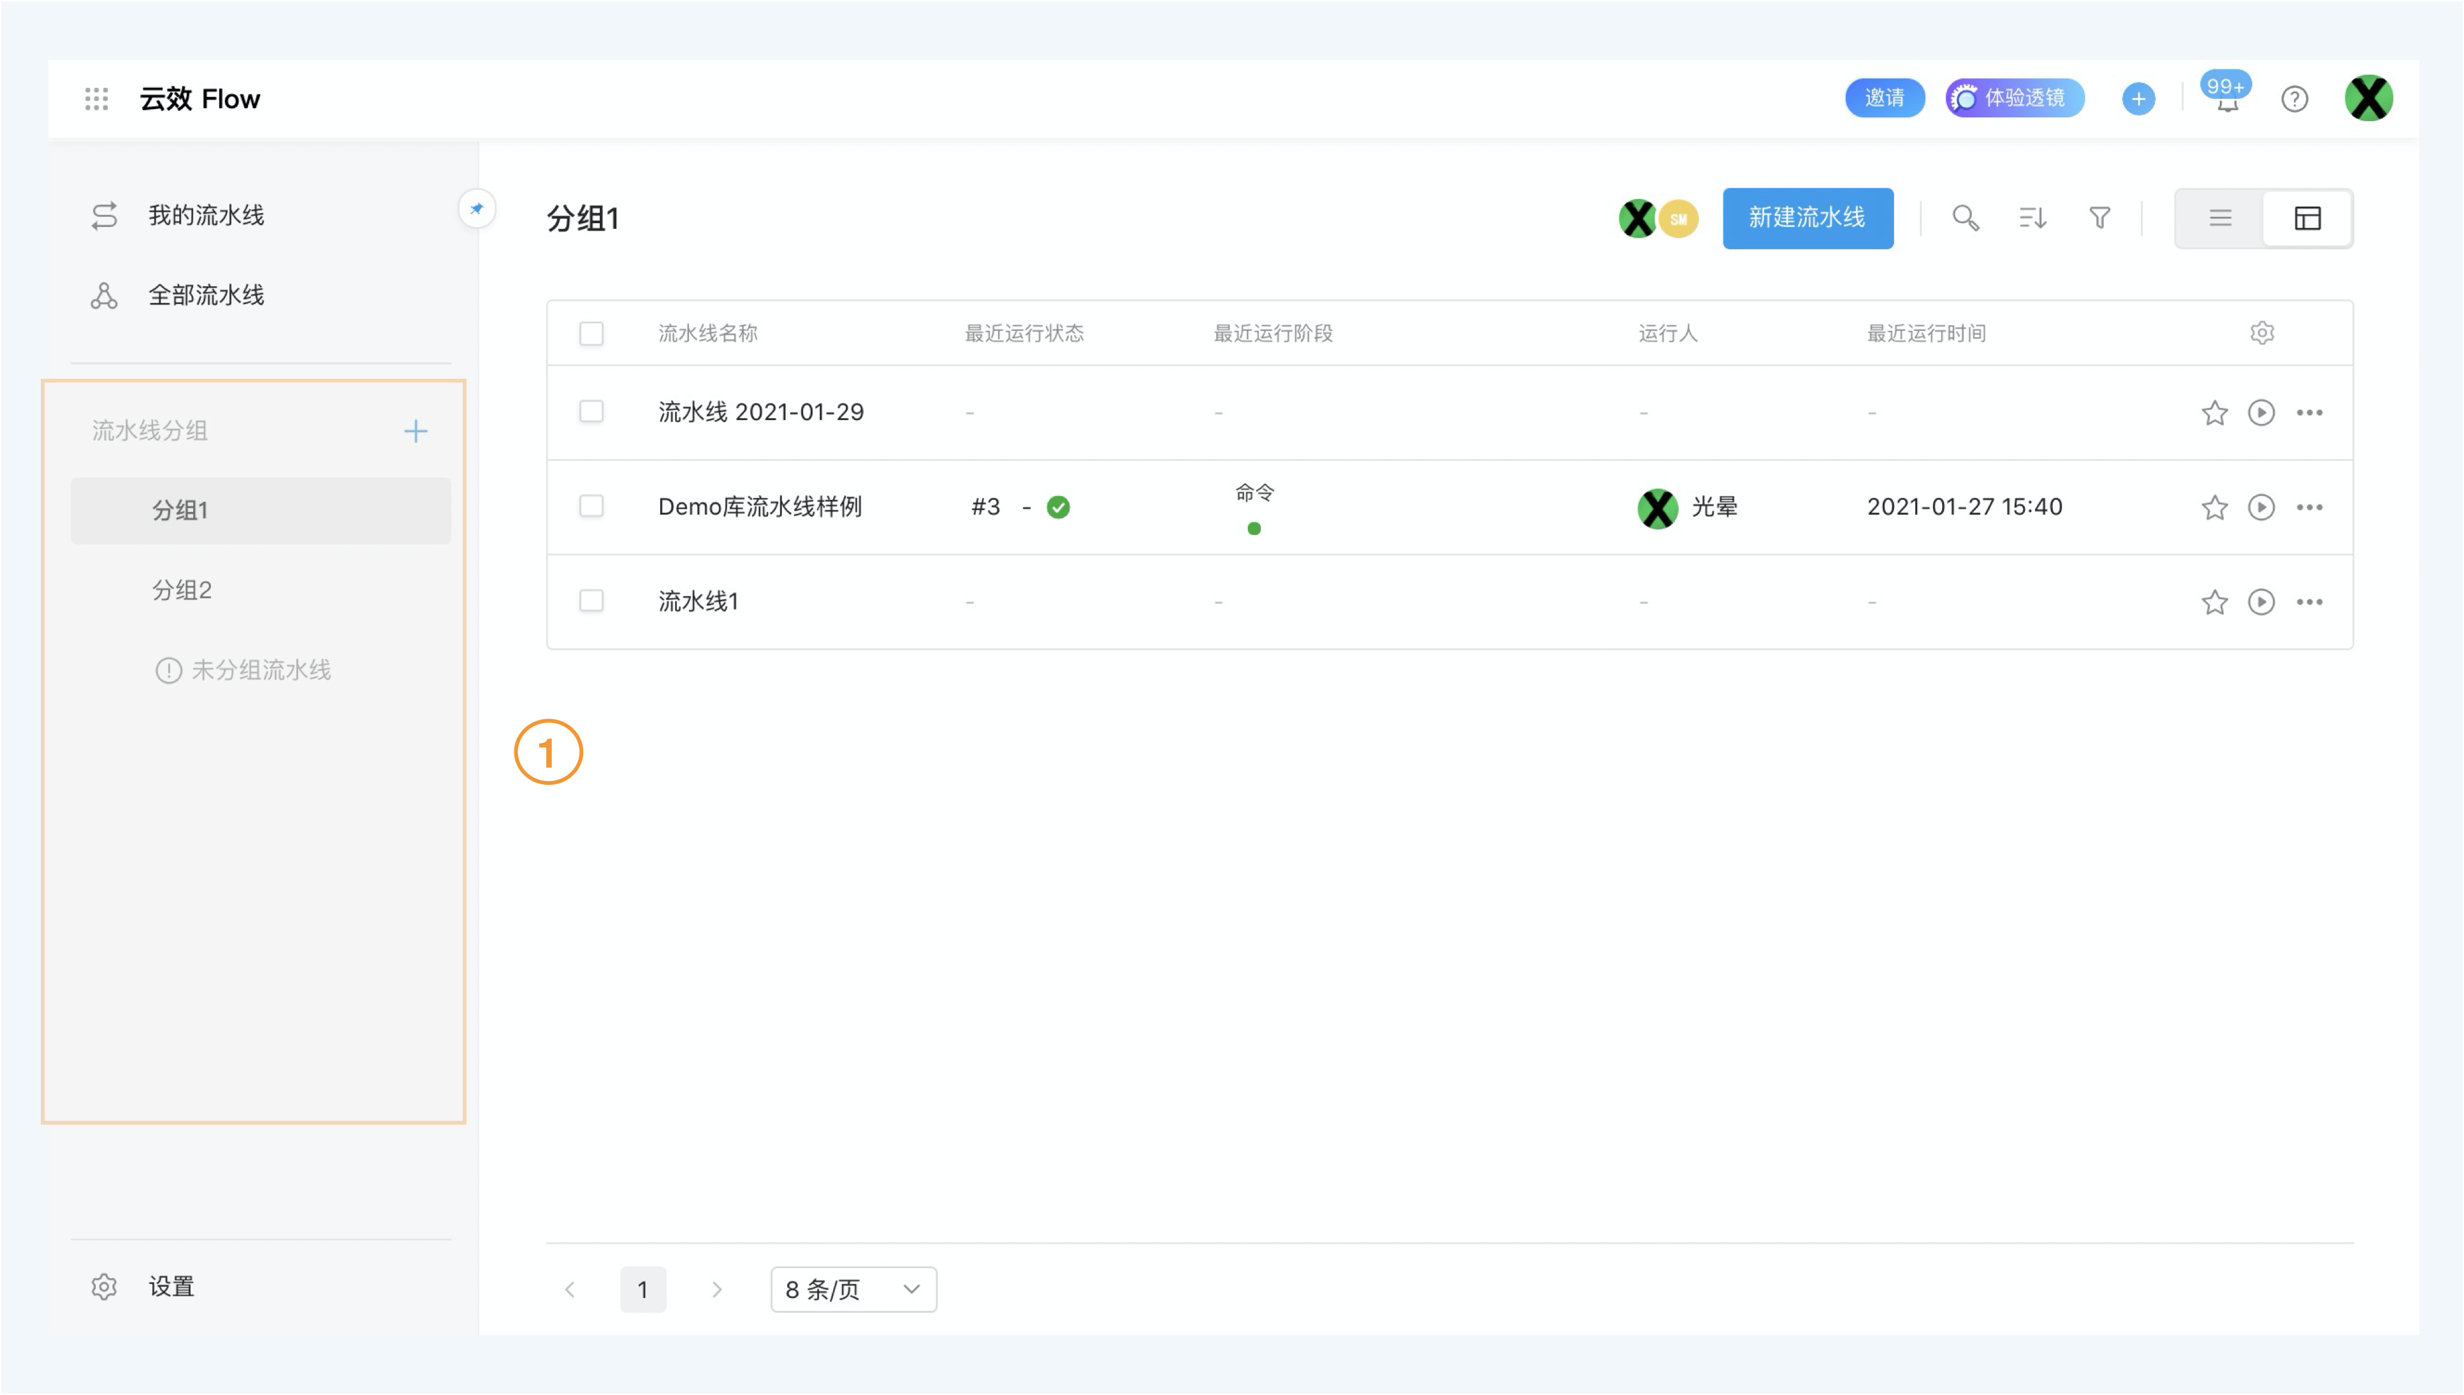Click the settings gear icon in sidebar
Image resolution: width=2464 pixels, height=1395 pixels.
click(105, 1286)
